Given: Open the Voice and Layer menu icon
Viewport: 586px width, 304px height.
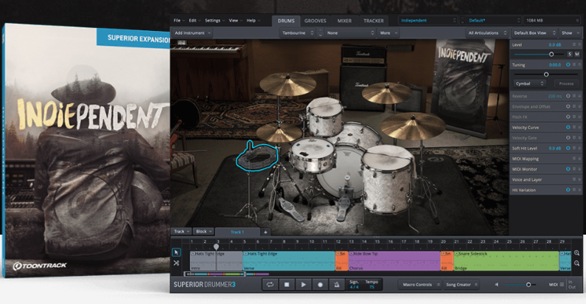Looking at the screenshot, I should [x=574, y=179].
